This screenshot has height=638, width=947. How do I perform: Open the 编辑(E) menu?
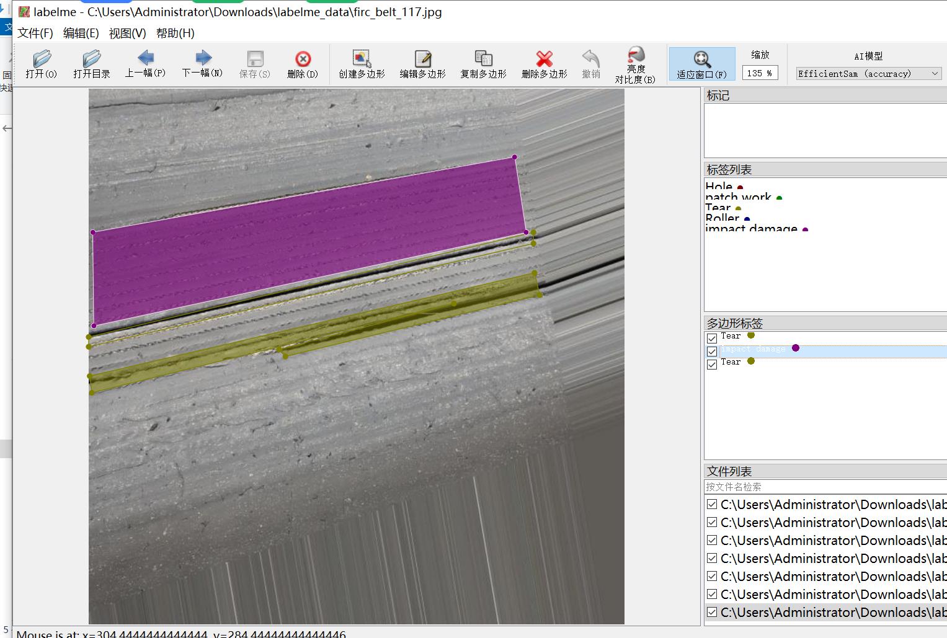[81, 33]
